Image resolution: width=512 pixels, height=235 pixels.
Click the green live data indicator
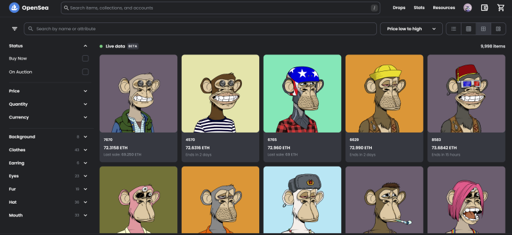pyautogui.click(x=101, y=46)
